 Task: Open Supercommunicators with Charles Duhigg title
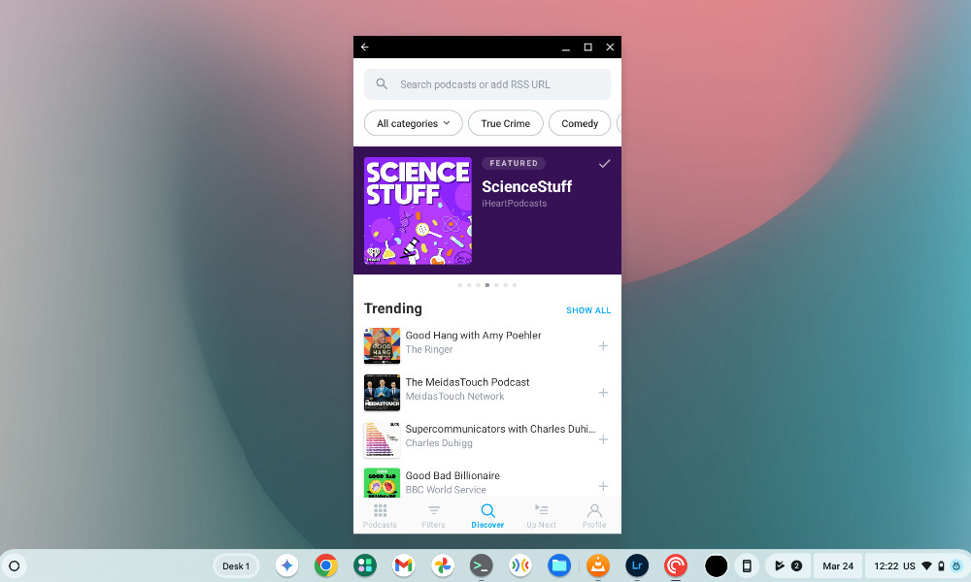point(500,429)
